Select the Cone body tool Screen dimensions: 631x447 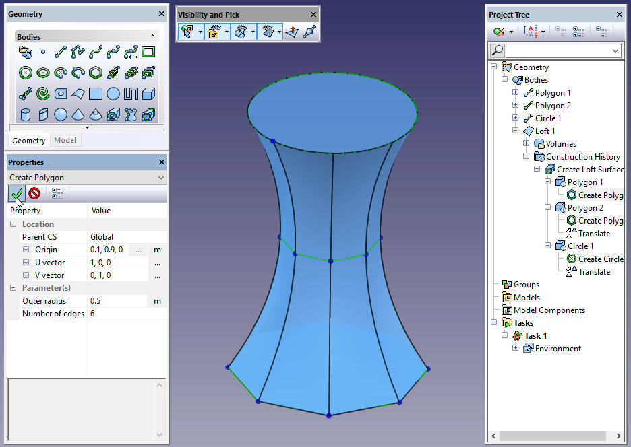78,114
